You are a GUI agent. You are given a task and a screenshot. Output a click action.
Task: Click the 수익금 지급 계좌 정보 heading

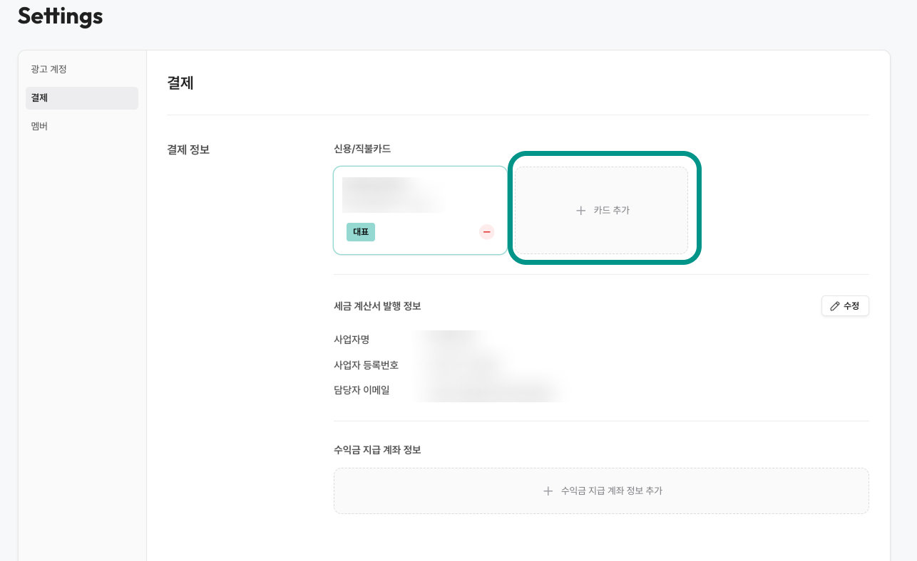(377, 450)
